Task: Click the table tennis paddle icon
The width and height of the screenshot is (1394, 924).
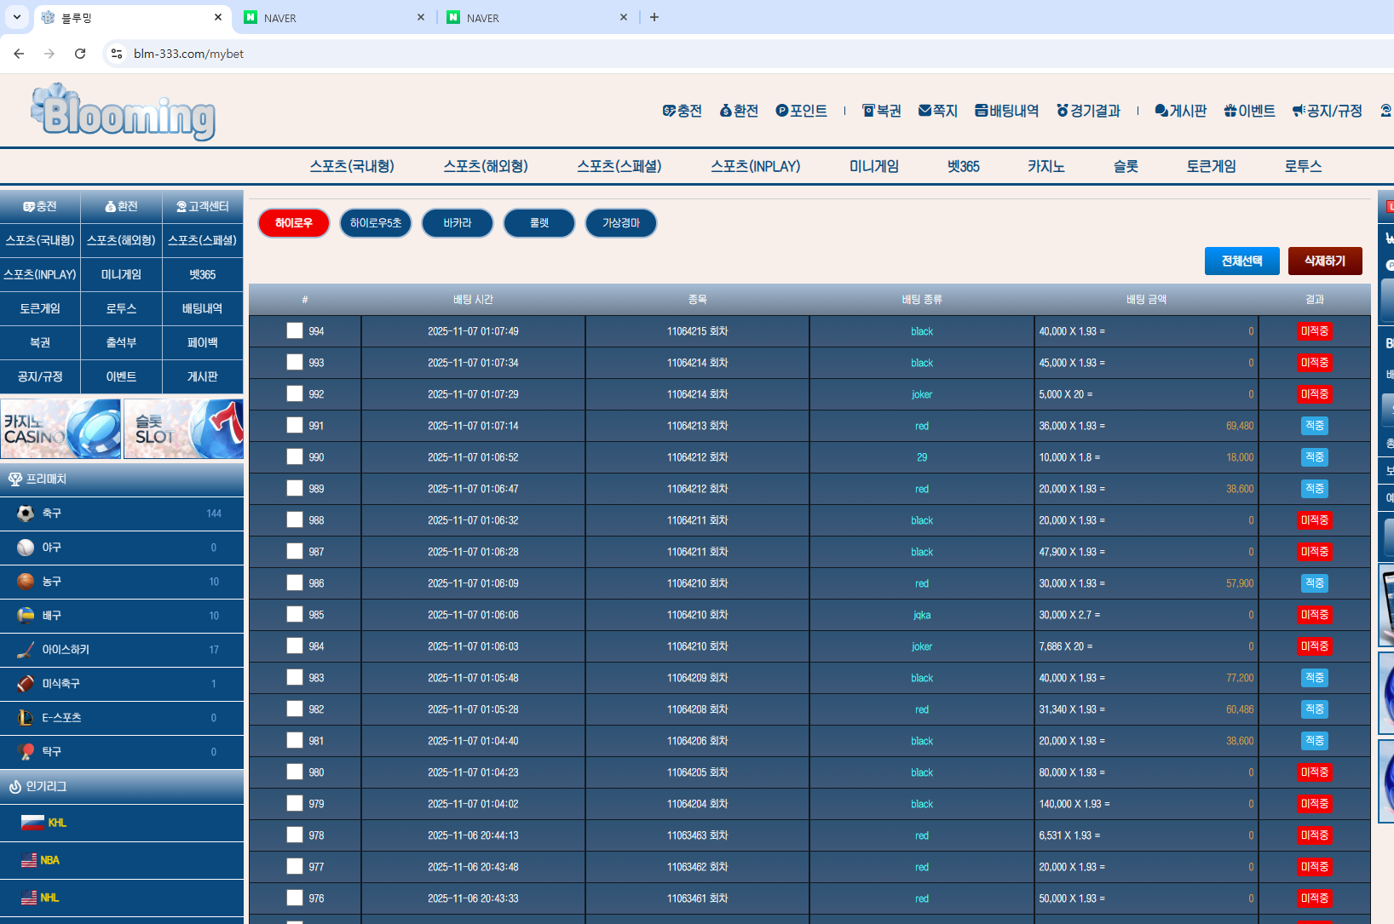Action: point(26,752)
